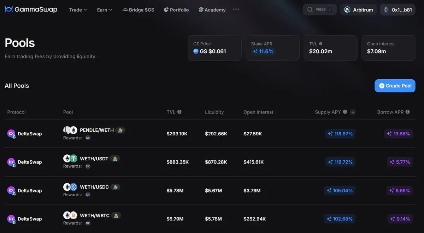Viewport: 424px width, 233px height.
Task: Click the GammaSwap logo
Action: coord(31,10)
